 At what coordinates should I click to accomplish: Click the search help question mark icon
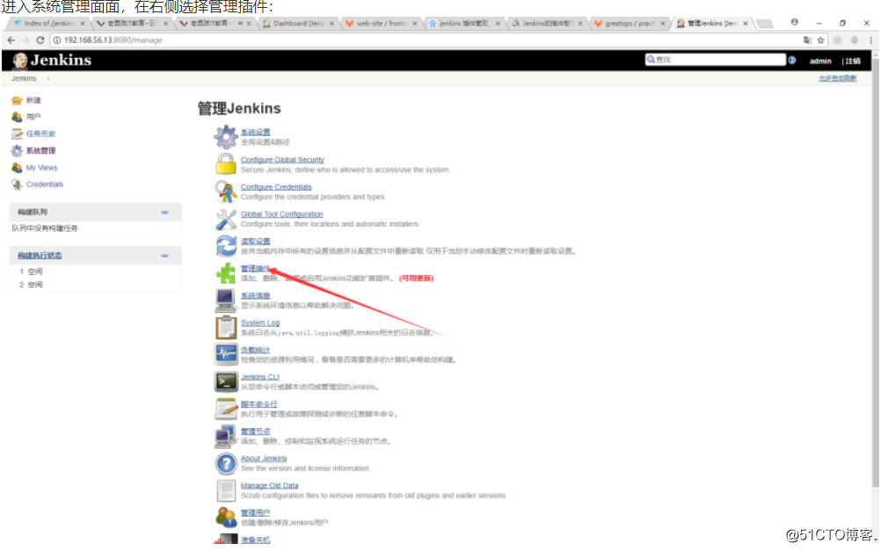pyautogui.click(x=791, y=60)
